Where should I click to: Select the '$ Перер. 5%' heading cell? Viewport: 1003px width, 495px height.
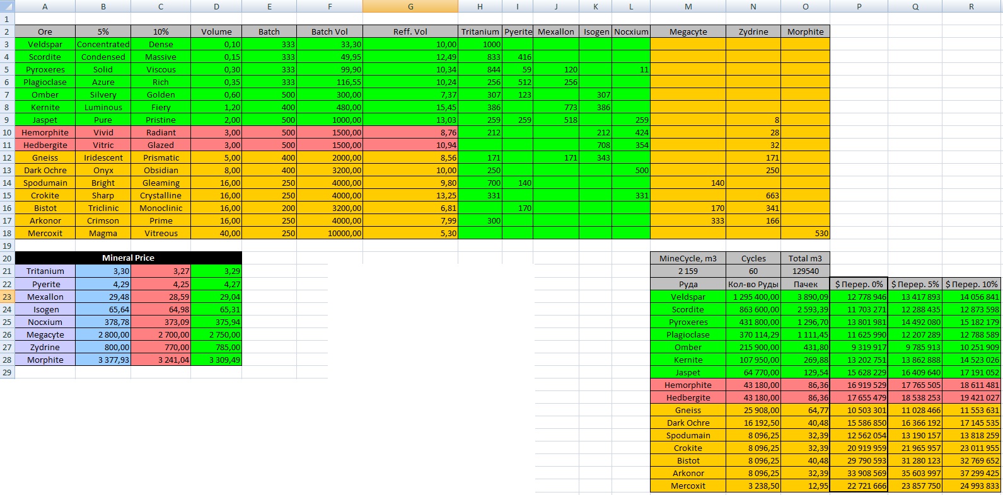pos(915,284)
